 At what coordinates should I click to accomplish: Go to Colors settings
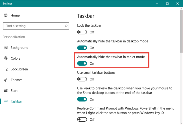(16, 59)
